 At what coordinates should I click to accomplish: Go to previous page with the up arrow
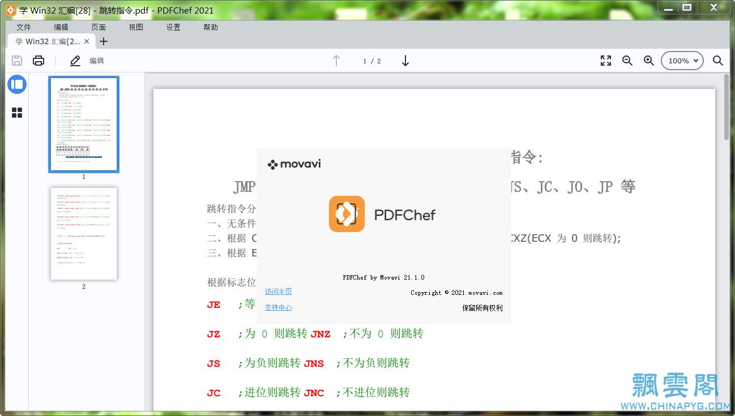click(x=336, y=61)
